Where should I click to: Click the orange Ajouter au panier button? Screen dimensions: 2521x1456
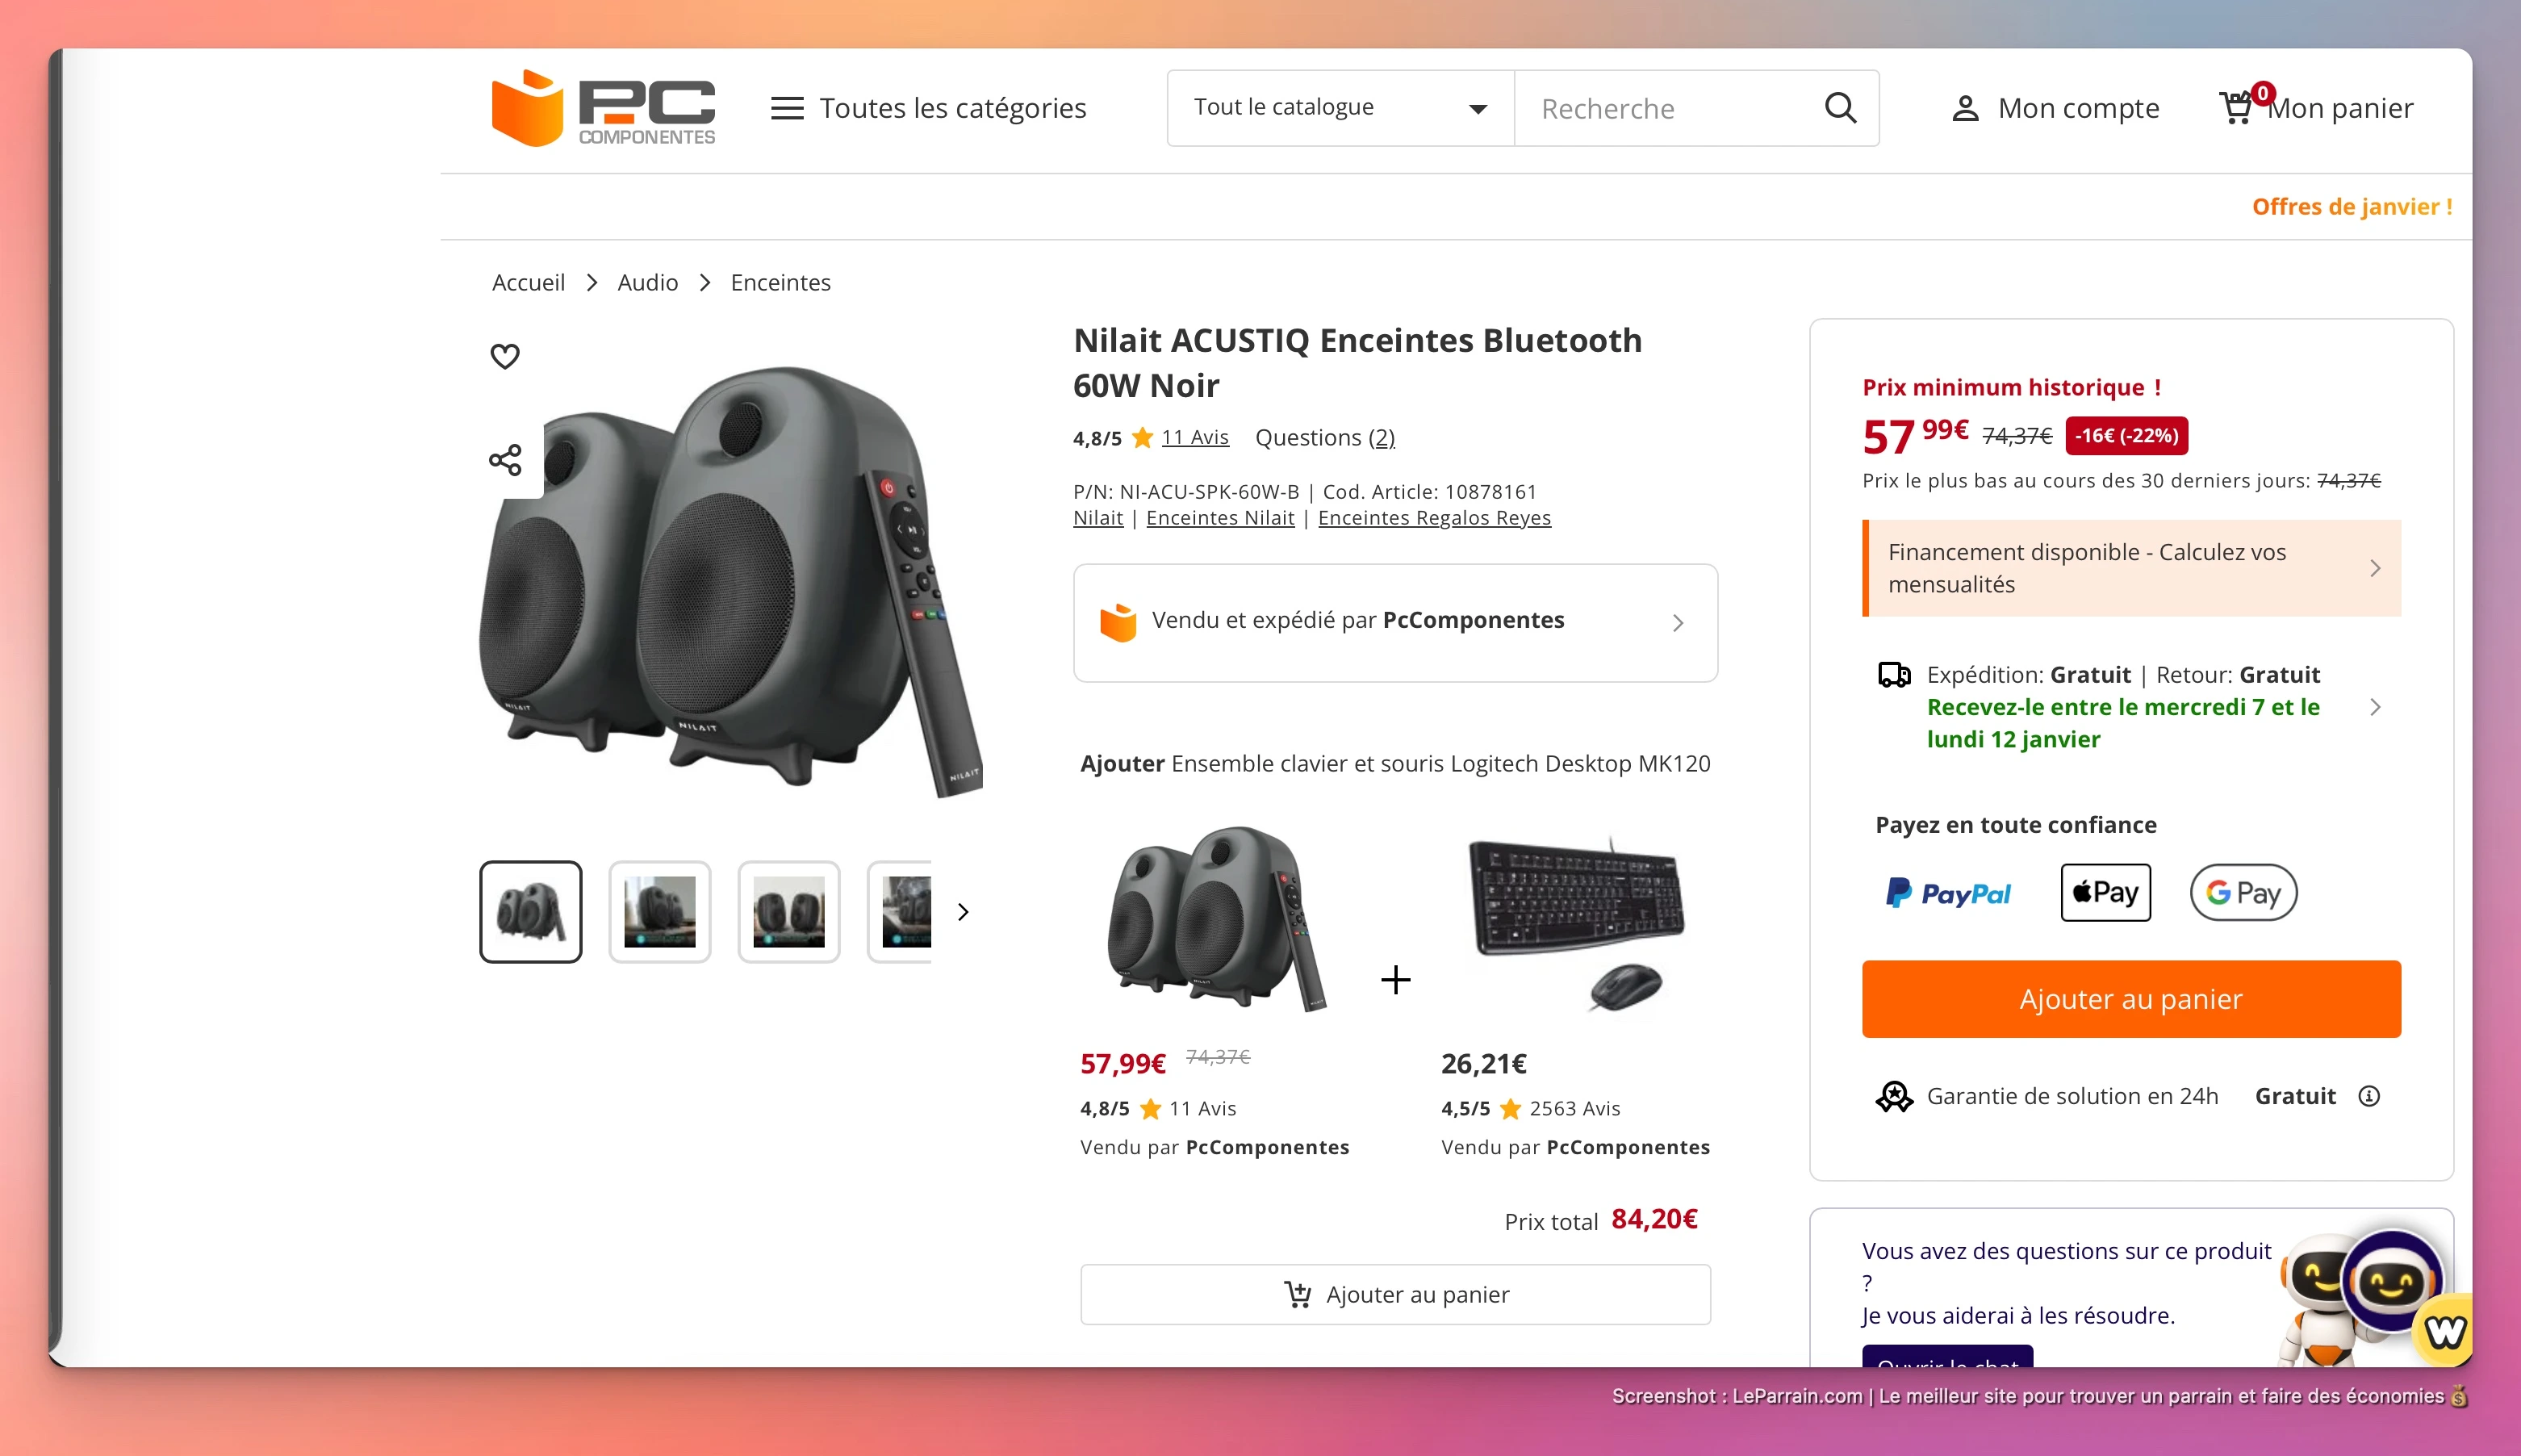pyautogui.click(x=2130, y=999)
